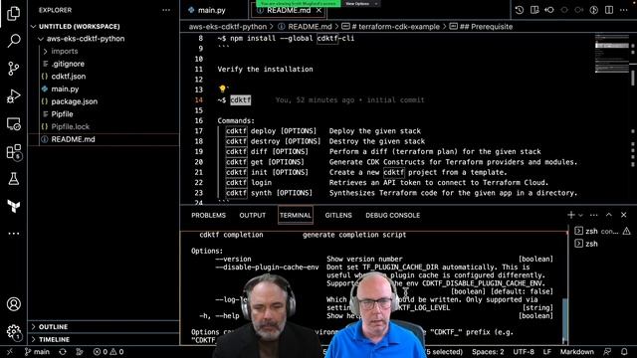Screen dimensions: 637x358
Task: Open the Terraform extension view
Action: 13,206
